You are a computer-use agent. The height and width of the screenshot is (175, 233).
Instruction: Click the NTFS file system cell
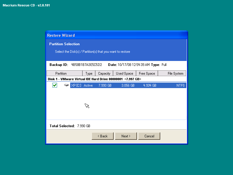(x=180, y=85)
